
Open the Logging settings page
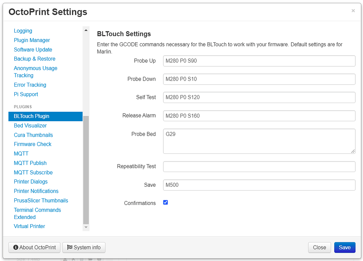tap(23, 31)
